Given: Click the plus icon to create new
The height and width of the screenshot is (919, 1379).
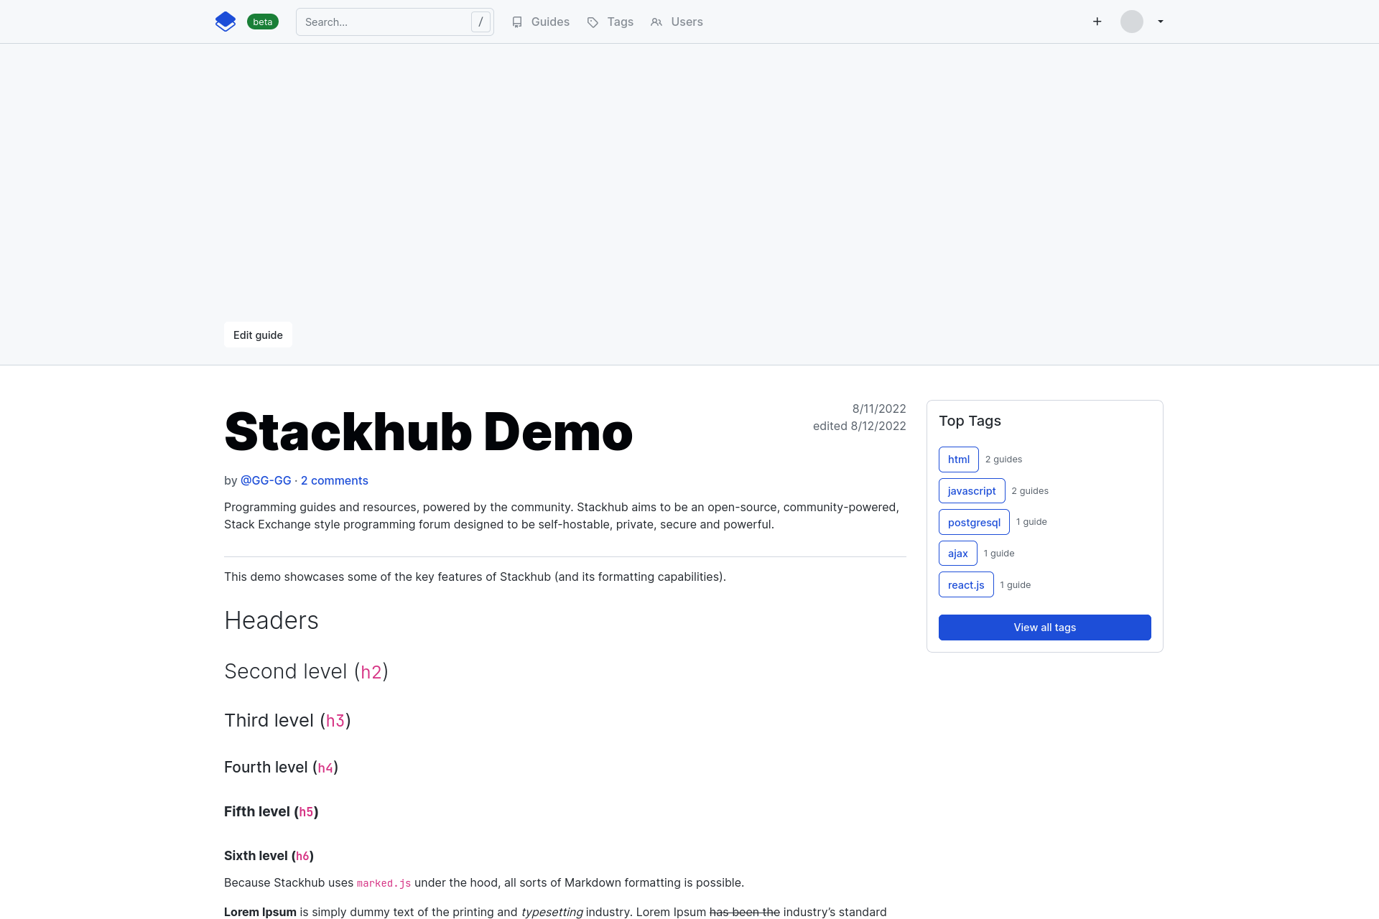Looking at the screenshot, I should pos(1097,22).
